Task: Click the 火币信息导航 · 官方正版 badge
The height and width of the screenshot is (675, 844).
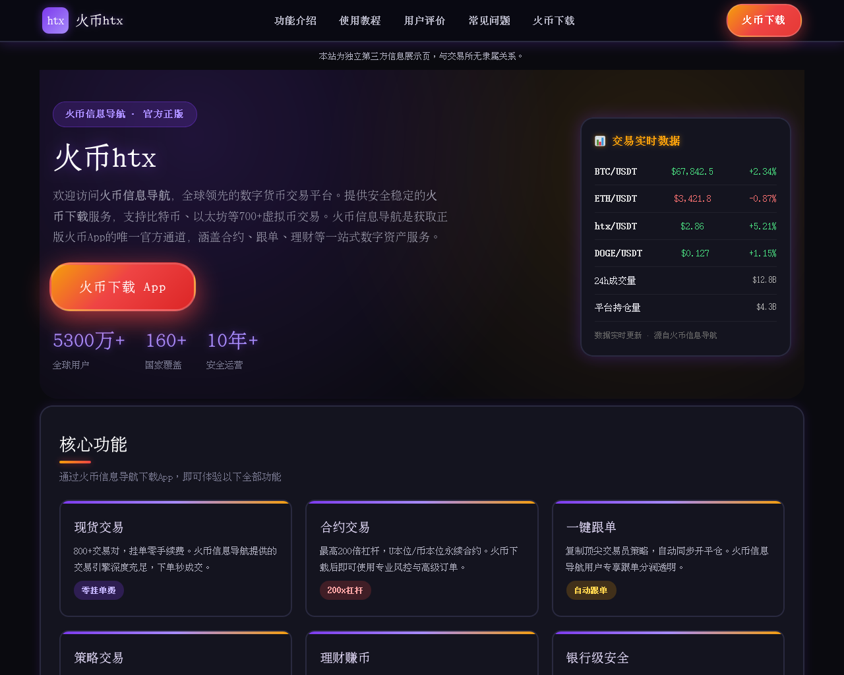Action: click(x=125, y=114)
